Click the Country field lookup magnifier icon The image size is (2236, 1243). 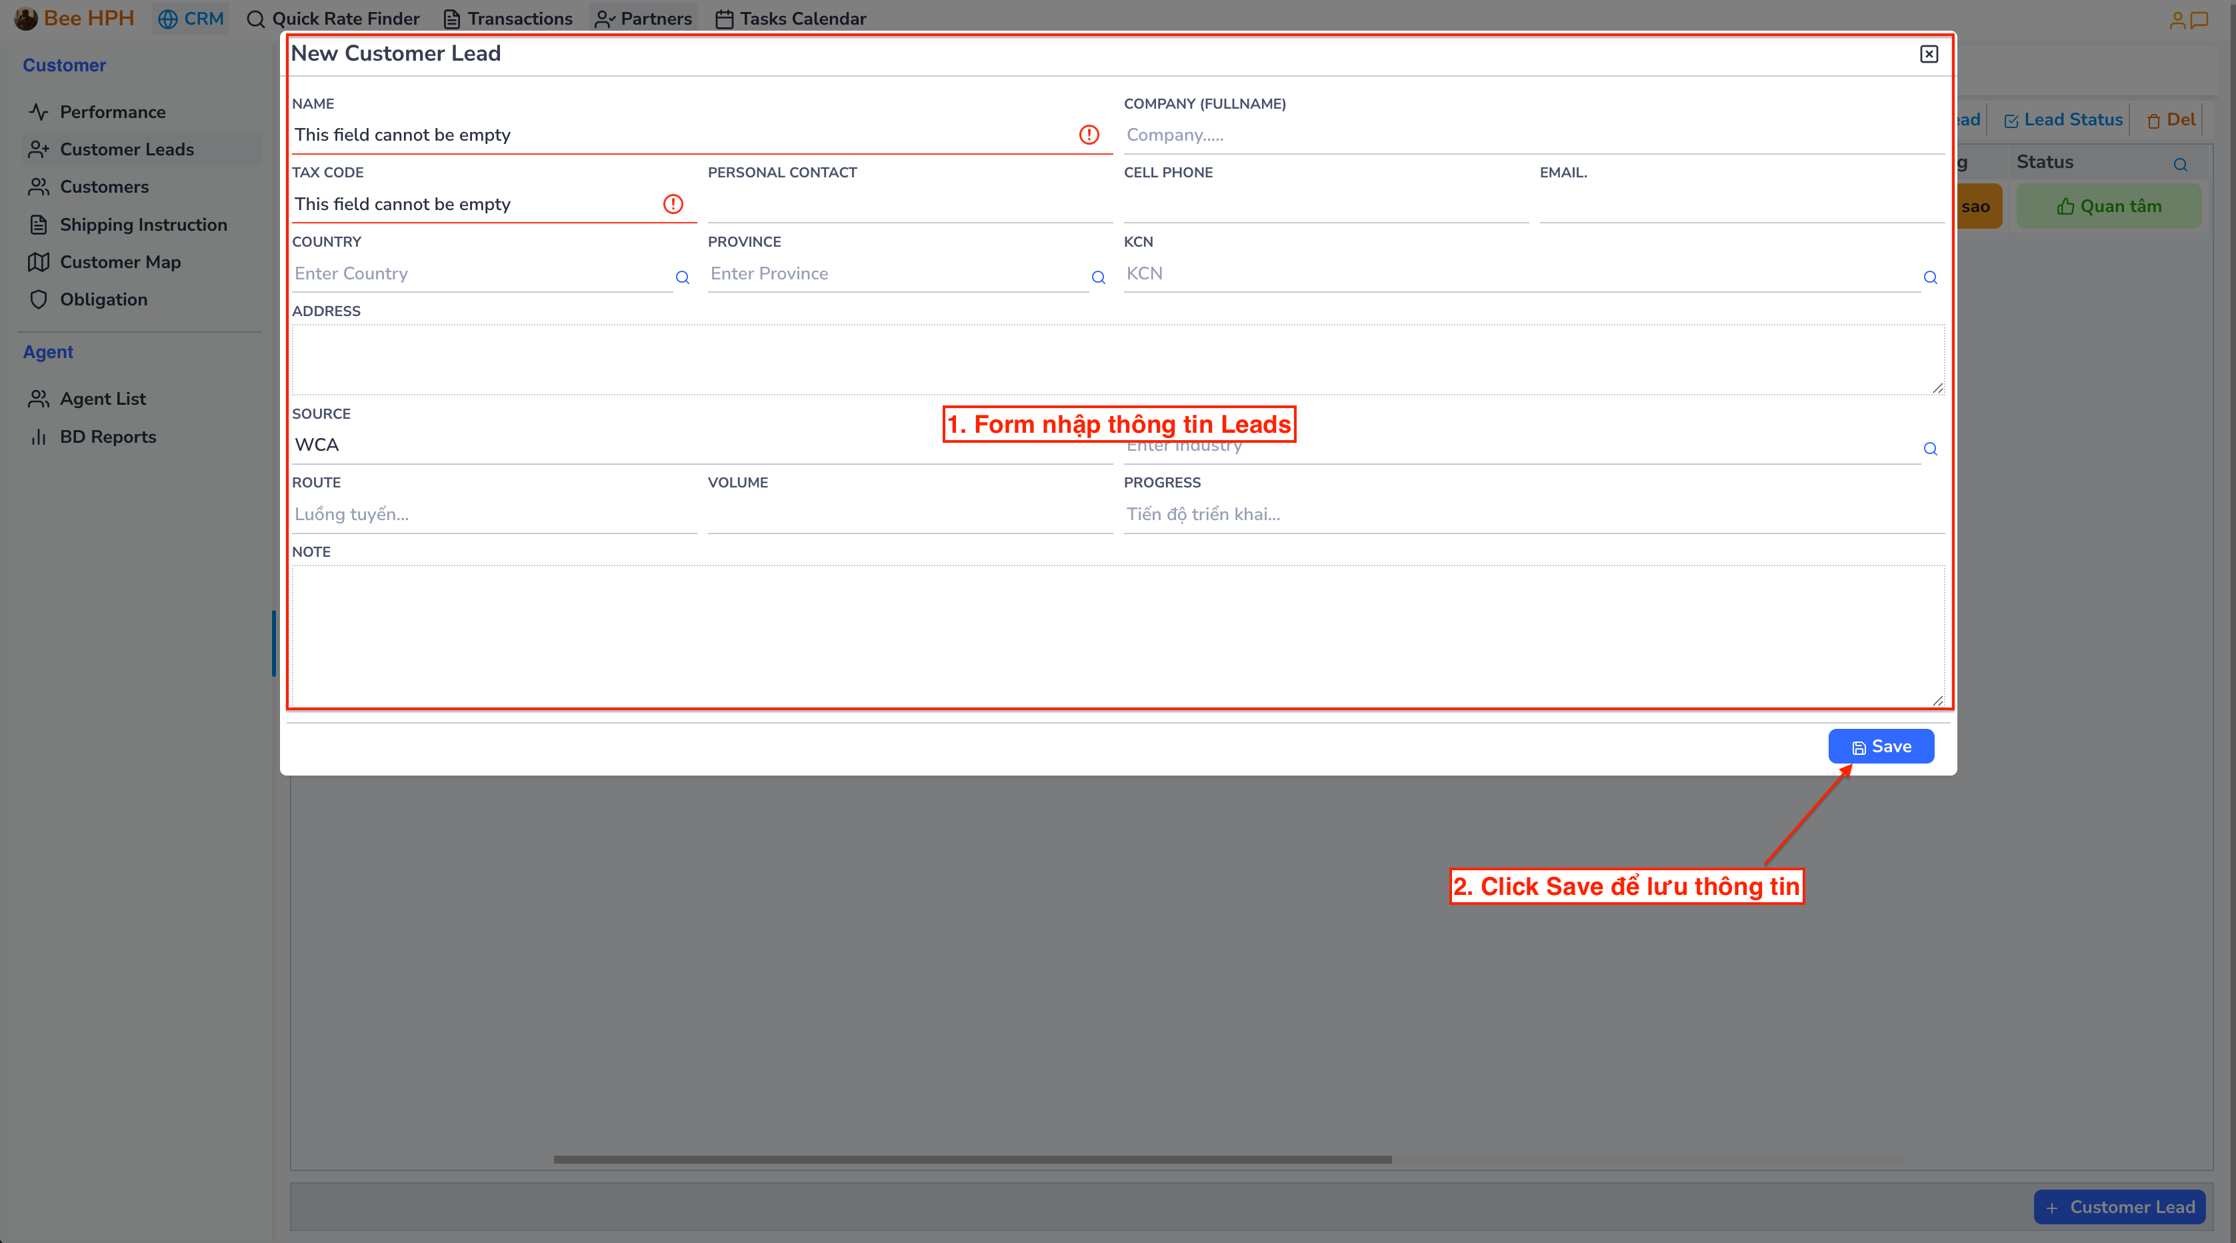tap(682, 278)
